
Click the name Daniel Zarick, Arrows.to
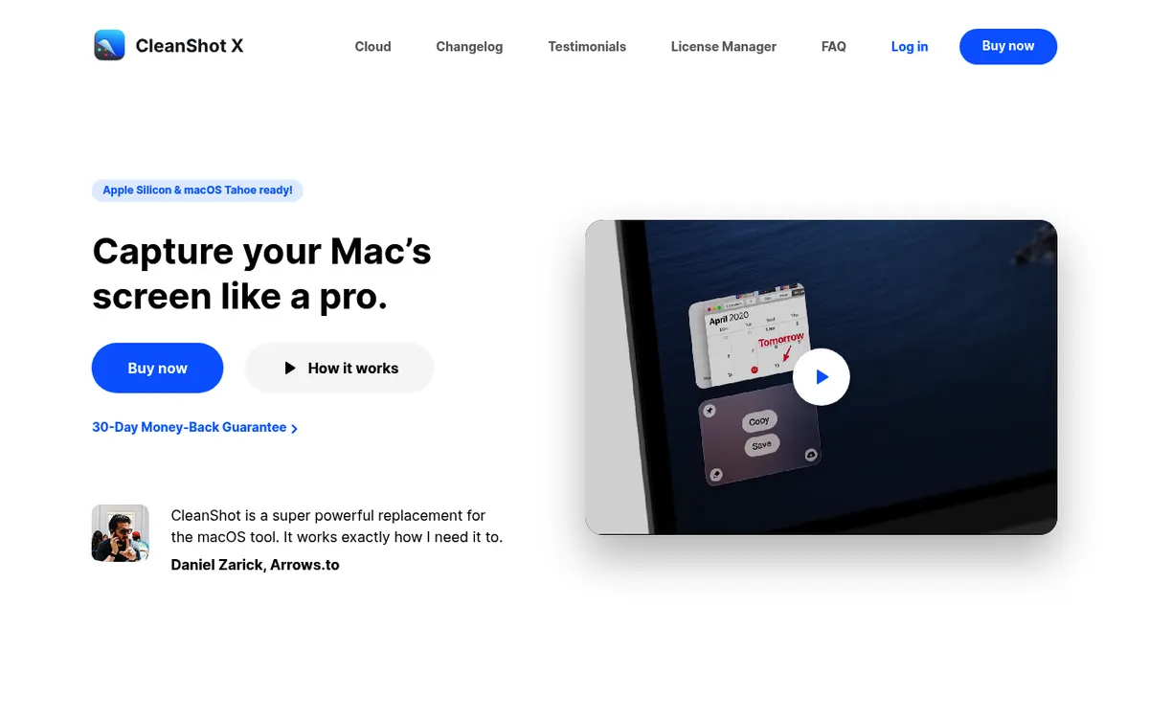tap(255, 565)
